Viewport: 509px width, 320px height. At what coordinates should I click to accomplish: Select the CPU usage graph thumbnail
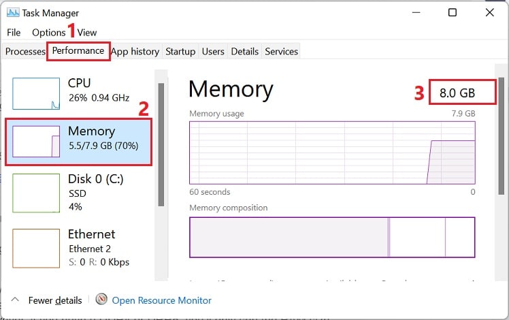[36, 93]
